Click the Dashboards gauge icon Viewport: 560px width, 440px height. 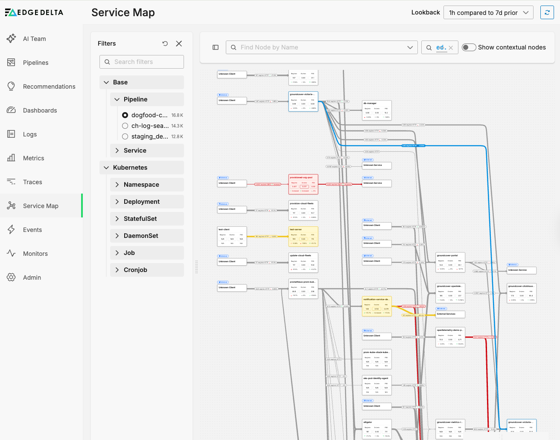click(x=11, y=110)
